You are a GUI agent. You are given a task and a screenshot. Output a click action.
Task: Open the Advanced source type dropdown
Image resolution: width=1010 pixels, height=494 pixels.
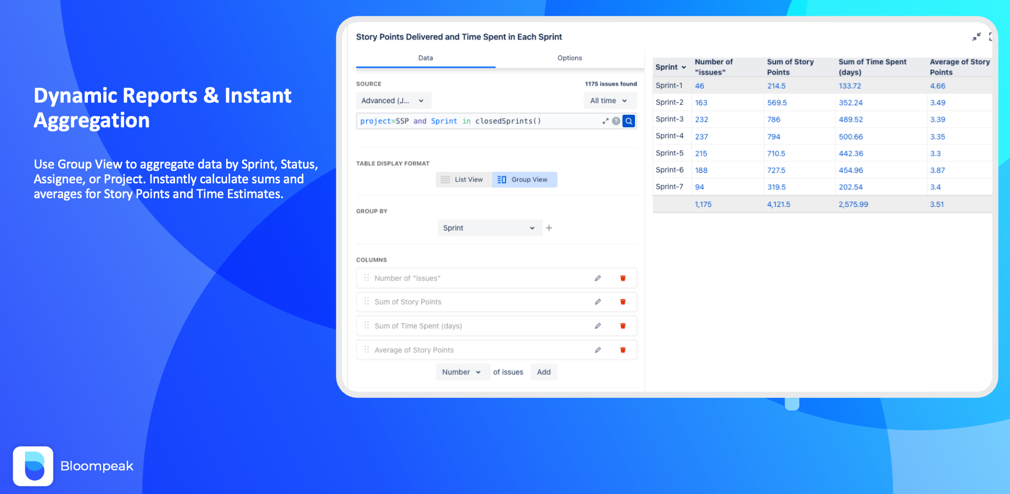click(393, 101)
